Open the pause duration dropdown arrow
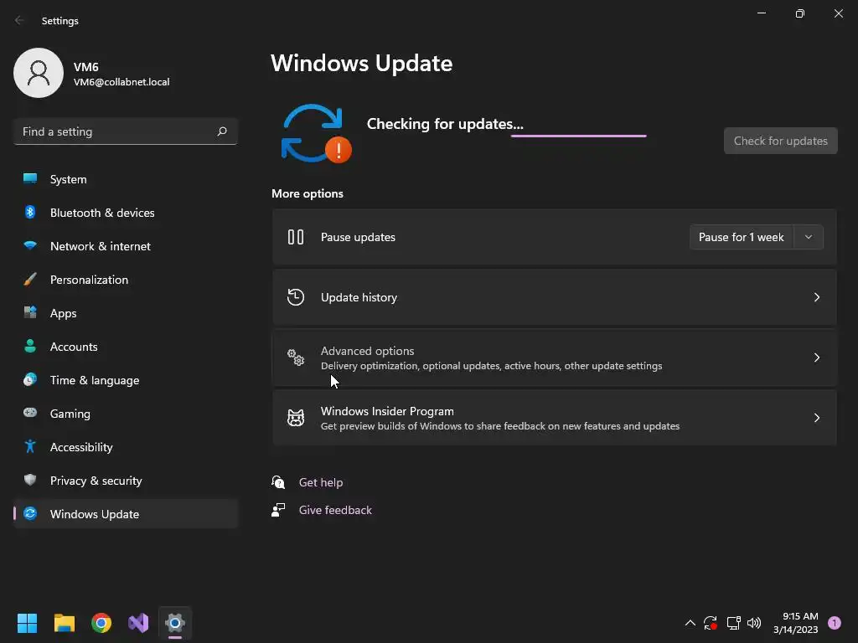Screen dimensions: 858x643 tap(809, 237)
